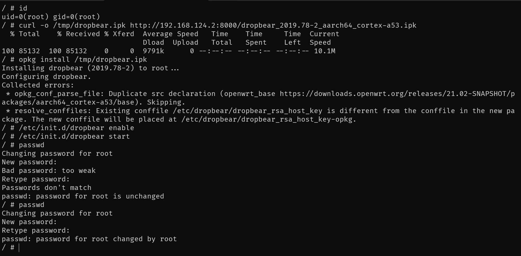Click the 'id' command on the first line

tap(23, 8)
